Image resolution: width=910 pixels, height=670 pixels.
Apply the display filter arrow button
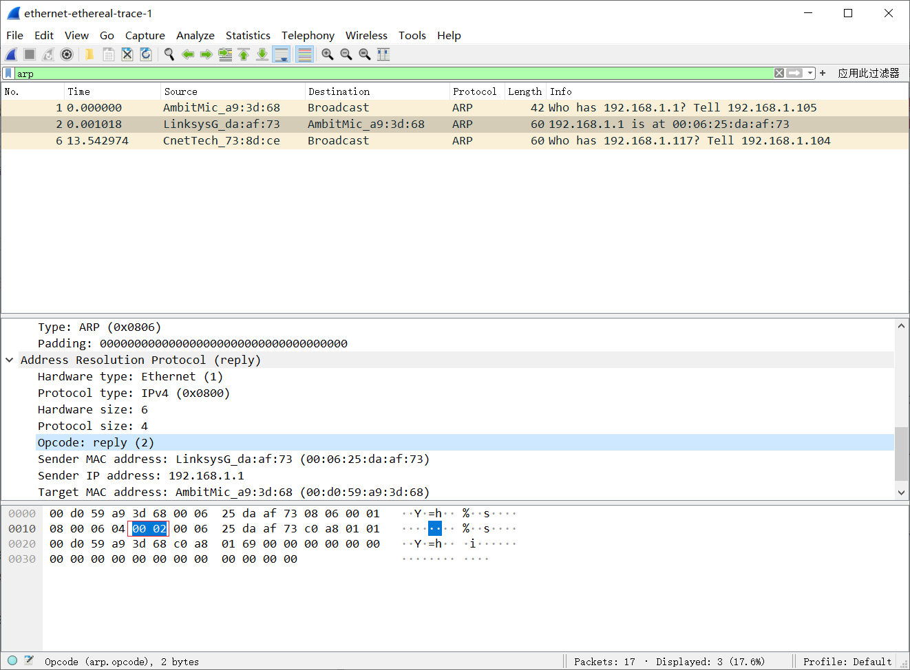(x=795, y=73)
